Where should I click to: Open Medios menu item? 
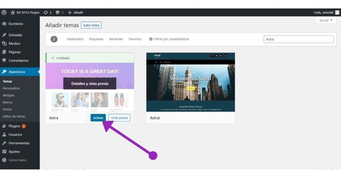[x=14, y=44]
